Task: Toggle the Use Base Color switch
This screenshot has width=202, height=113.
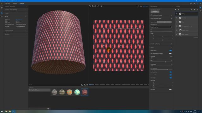Action: tap(170, 72)
